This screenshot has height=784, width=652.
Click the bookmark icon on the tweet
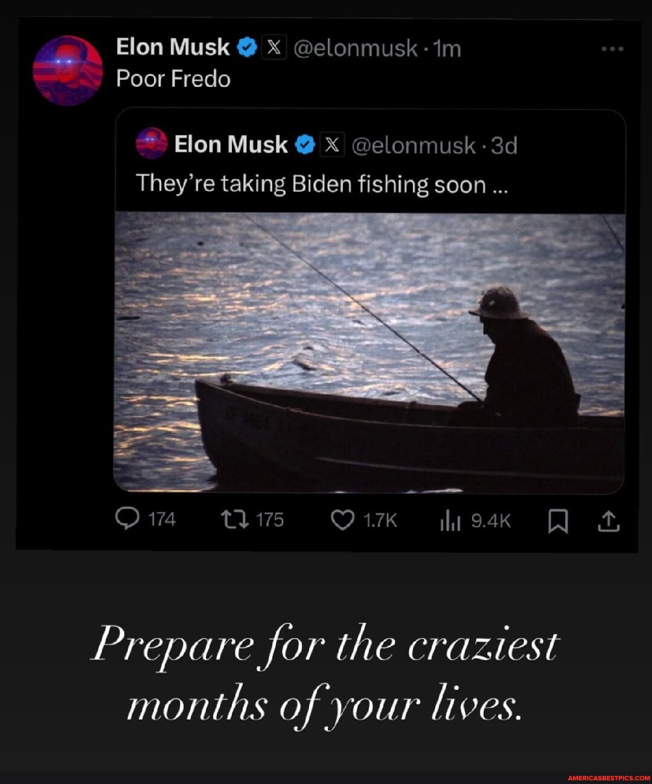click(557, 521)
